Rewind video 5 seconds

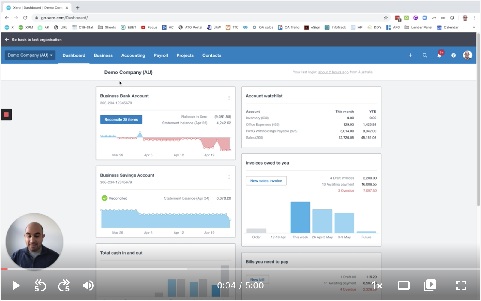[40, 285]
